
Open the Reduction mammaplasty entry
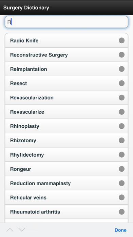(x=66, y=183)
